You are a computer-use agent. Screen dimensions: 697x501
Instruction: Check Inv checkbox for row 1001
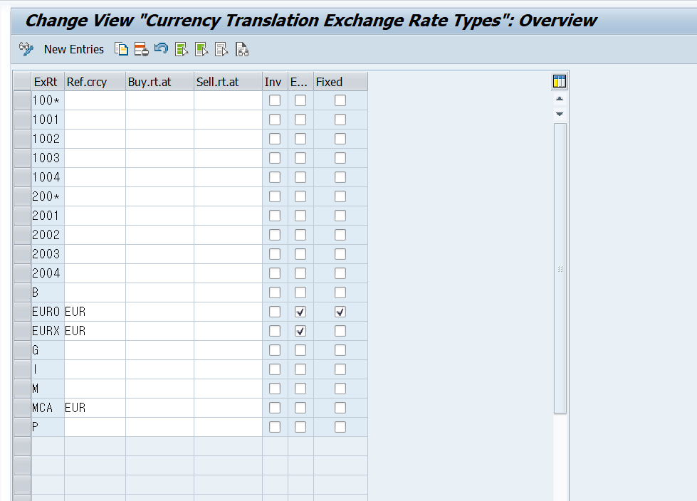tap(275, 120)
